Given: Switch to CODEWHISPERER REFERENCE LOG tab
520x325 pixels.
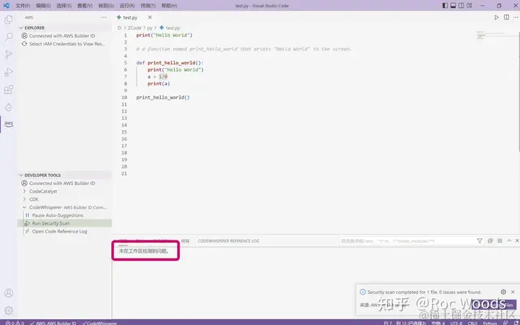Looking at the screenshot, I should click(x=228, y=241).
